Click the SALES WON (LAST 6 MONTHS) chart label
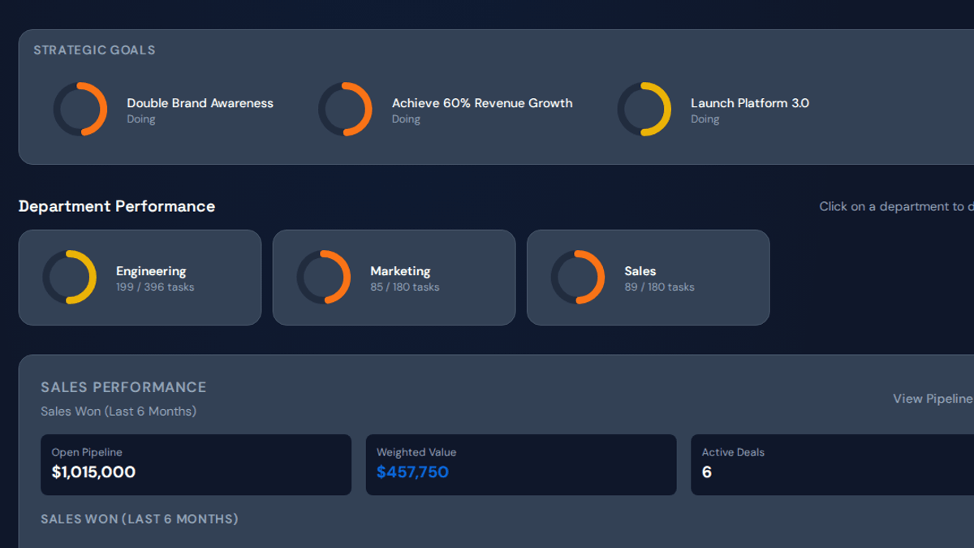974x548 pixels. point(140,519)
